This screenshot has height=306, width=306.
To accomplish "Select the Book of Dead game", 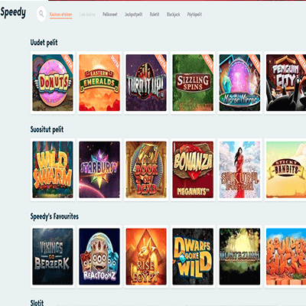I will [146, 170].
